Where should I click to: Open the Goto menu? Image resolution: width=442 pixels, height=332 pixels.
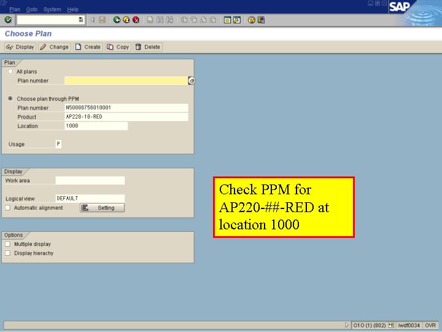pyautogui.click(x=32, y=9)
